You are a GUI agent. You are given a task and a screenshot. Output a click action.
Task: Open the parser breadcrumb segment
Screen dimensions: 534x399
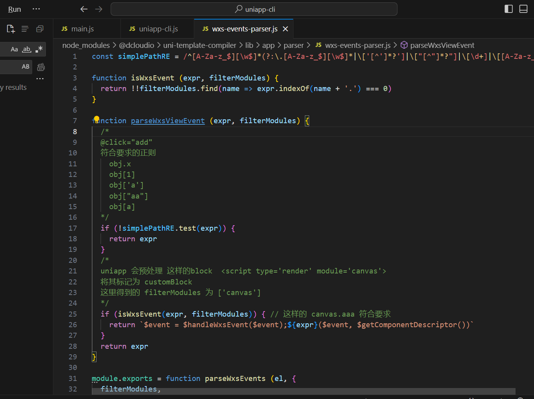pyautogui.click(x=293, y=45)
